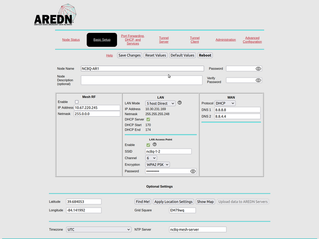Click the LAN netmask 255.255.255.248

[x=157, y=114]
